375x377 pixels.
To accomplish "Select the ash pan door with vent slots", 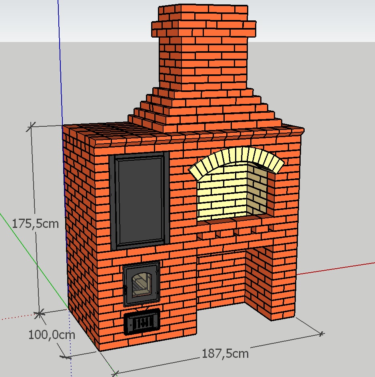I will 142,321.
